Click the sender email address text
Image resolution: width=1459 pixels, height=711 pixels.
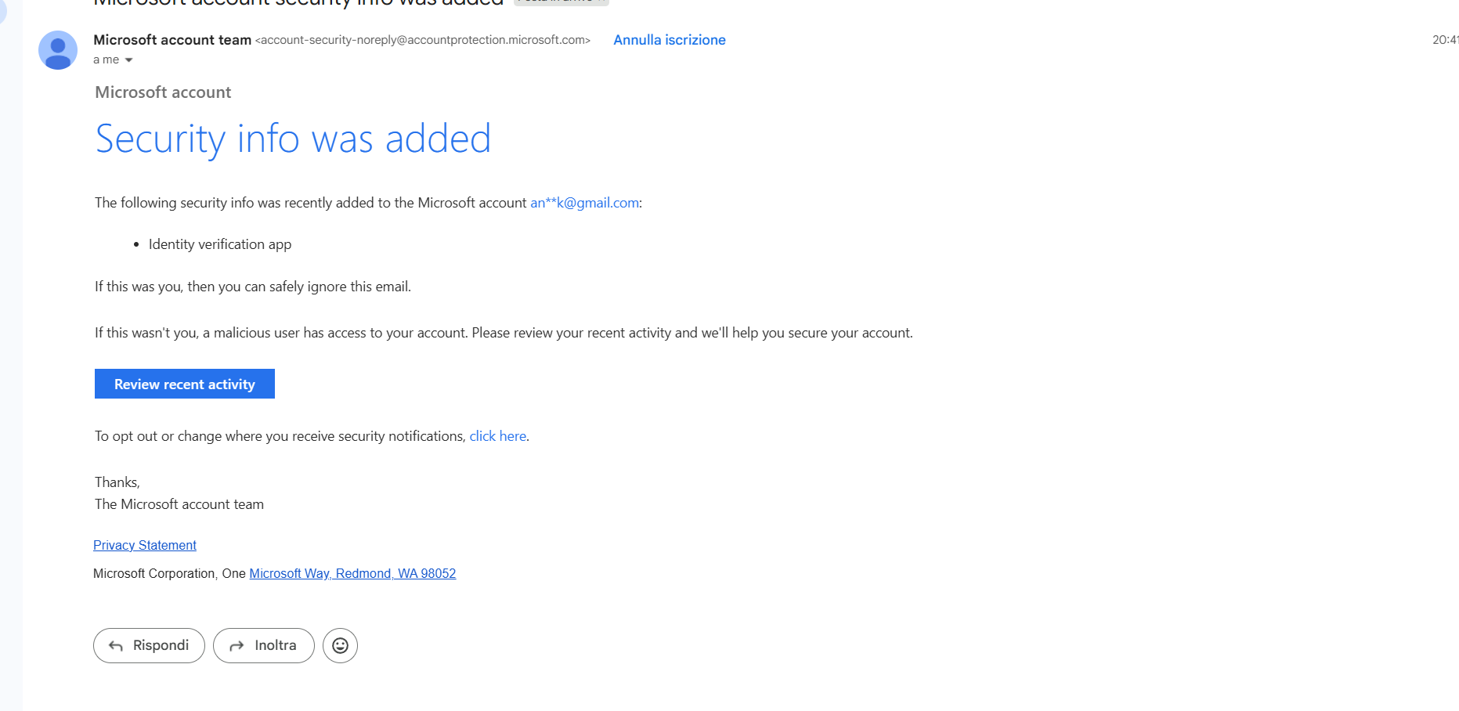(x=423, y=40)
